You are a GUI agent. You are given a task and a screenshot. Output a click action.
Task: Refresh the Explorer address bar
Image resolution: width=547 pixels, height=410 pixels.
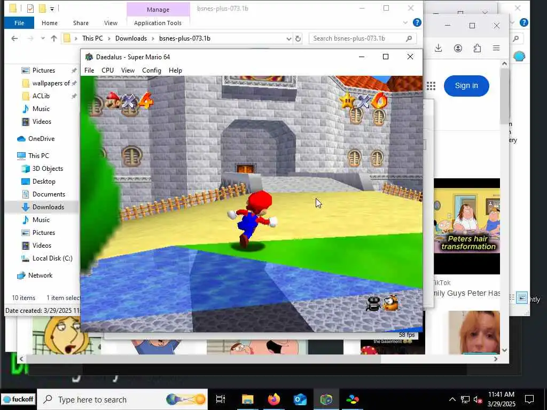[x=298, y=38]
